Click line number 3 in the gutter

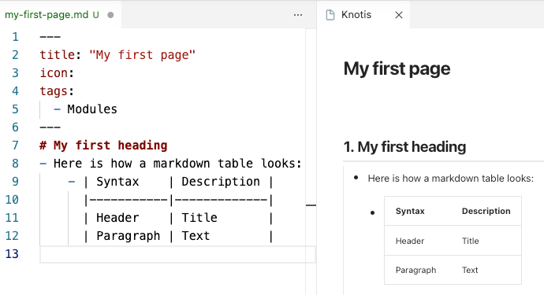click(x=15, y=72)
